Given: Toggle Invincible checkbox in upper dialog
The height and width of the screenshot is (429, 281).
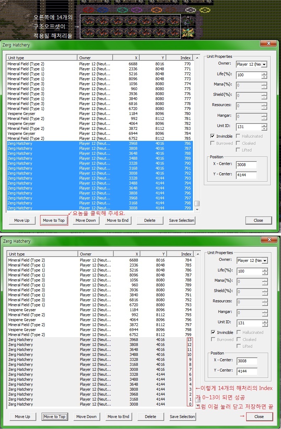Looking at the screenshot, I should [212, 136].
